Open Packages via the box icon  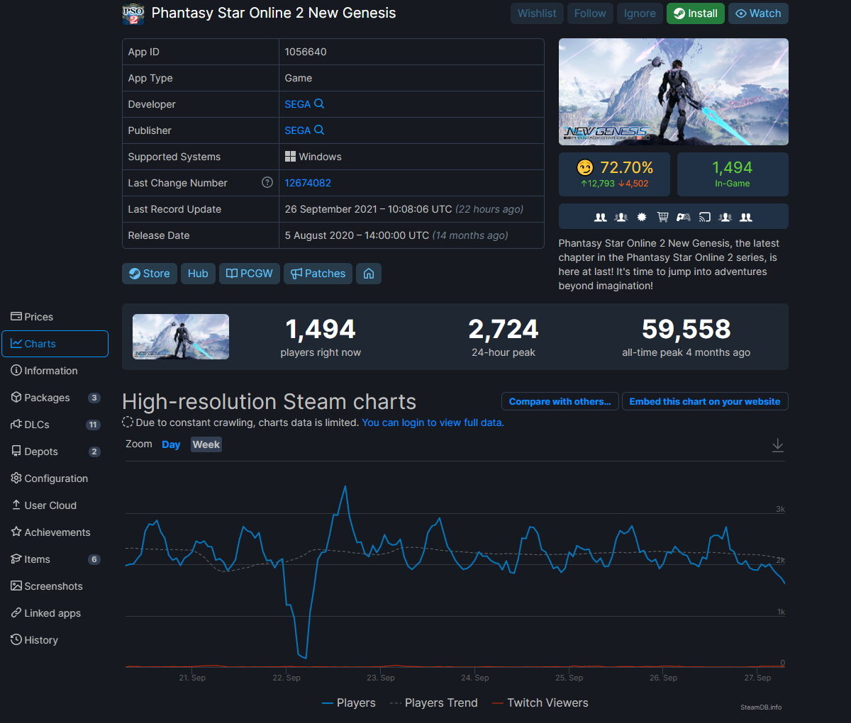(16, 398)
